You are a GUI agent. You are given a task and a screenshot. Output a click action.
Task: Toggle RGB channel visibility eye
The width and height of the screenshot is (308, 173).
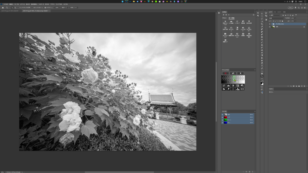click(223, 115)
